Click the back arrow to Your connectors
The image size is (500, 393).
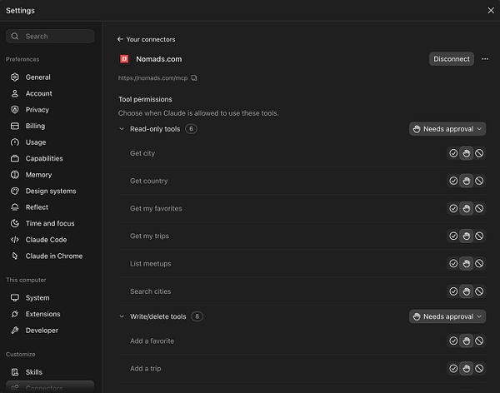click(x=120, y=39)
